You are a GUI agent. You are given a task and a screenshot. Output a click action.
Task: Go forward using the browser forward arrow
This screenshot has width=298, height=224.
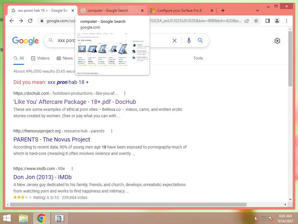(x=21, y=21)
